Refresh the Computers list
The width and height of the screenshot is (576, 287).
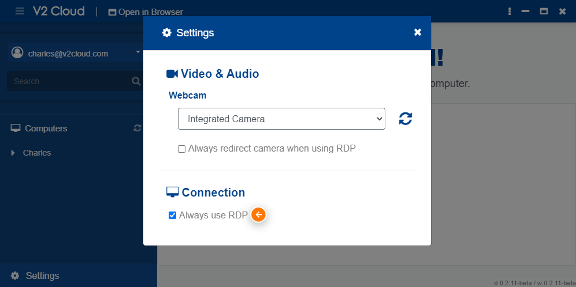138,129
